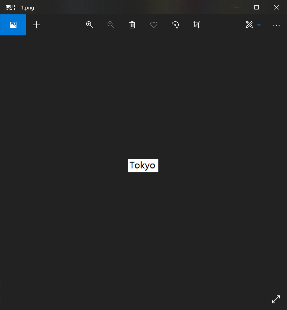Rotate the photo 90 degrees
Viewport: 287px width, 310px height.
(x=175, y=25)
